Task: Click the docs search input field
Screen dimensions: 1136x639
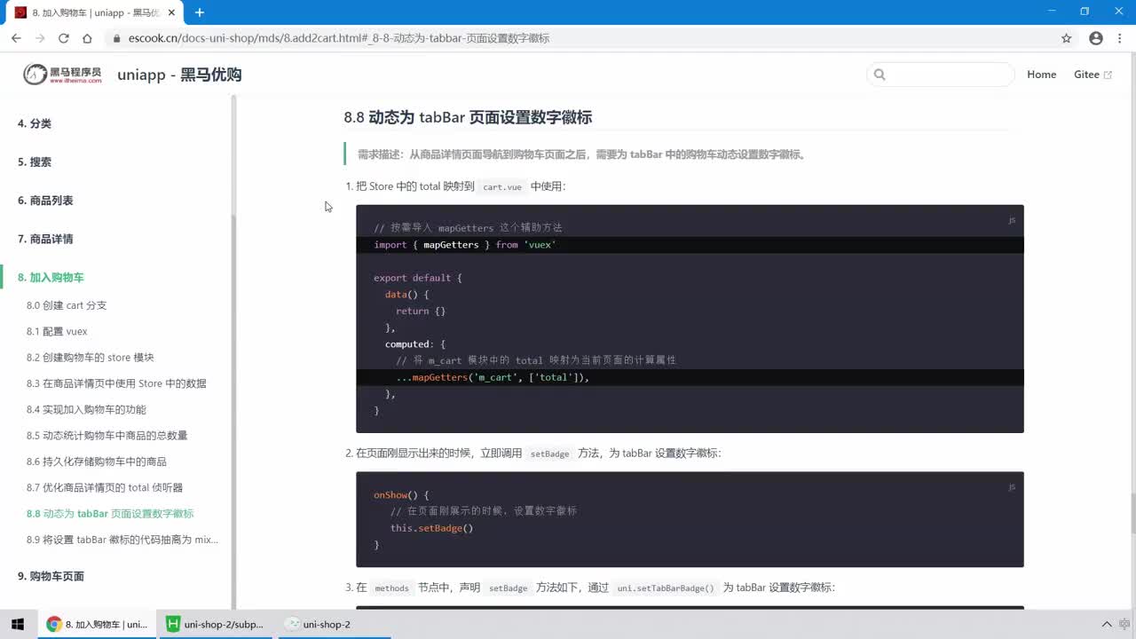Action: (x=941, y=75)
